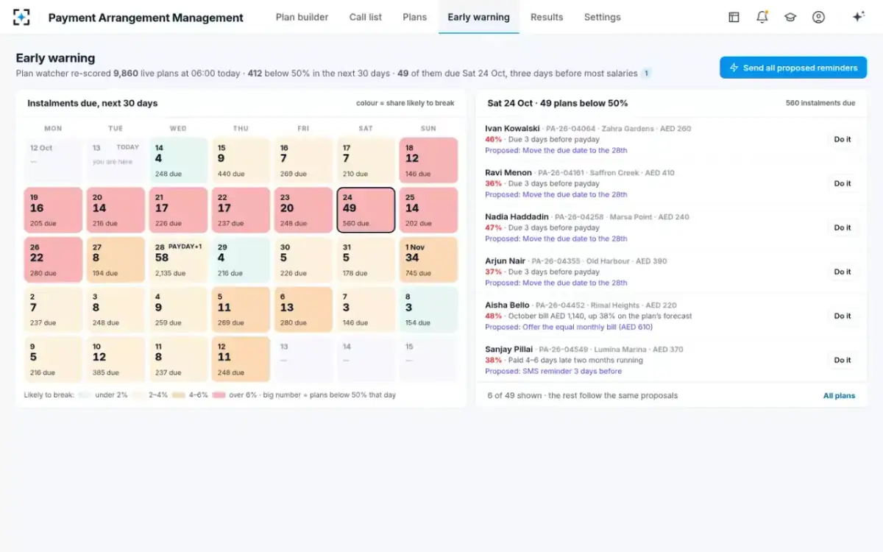The width and height of the screenshot is (883, 552).
Task: Select day 10 with 385 due
Action: coord(116,359)
